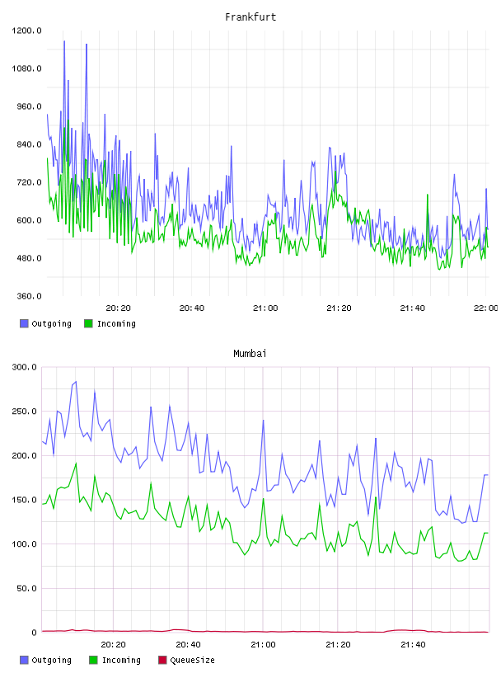This screenshot has width=501, height=673.
Task: Click the Outgoing legend label under Mumbai chart
Action: coord(51,660)
